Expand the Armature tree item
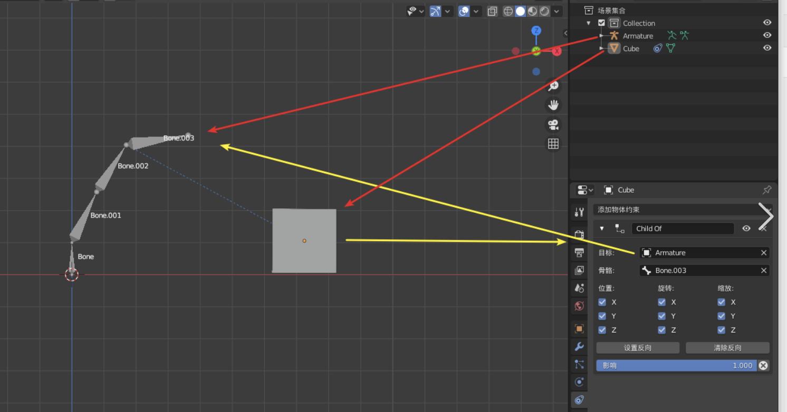The image size is (787, 412). pos(601,36)
